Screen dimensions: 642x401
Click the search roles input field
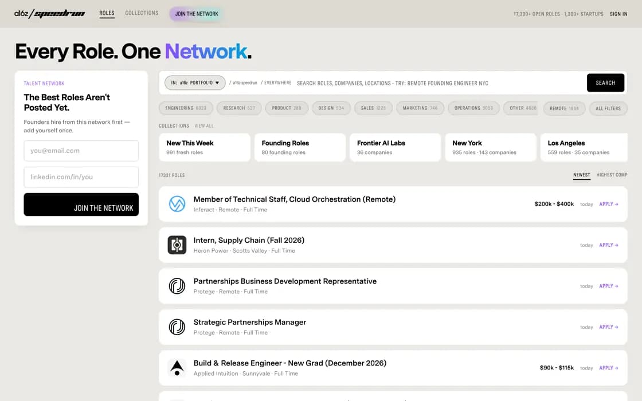pos(438,83)
